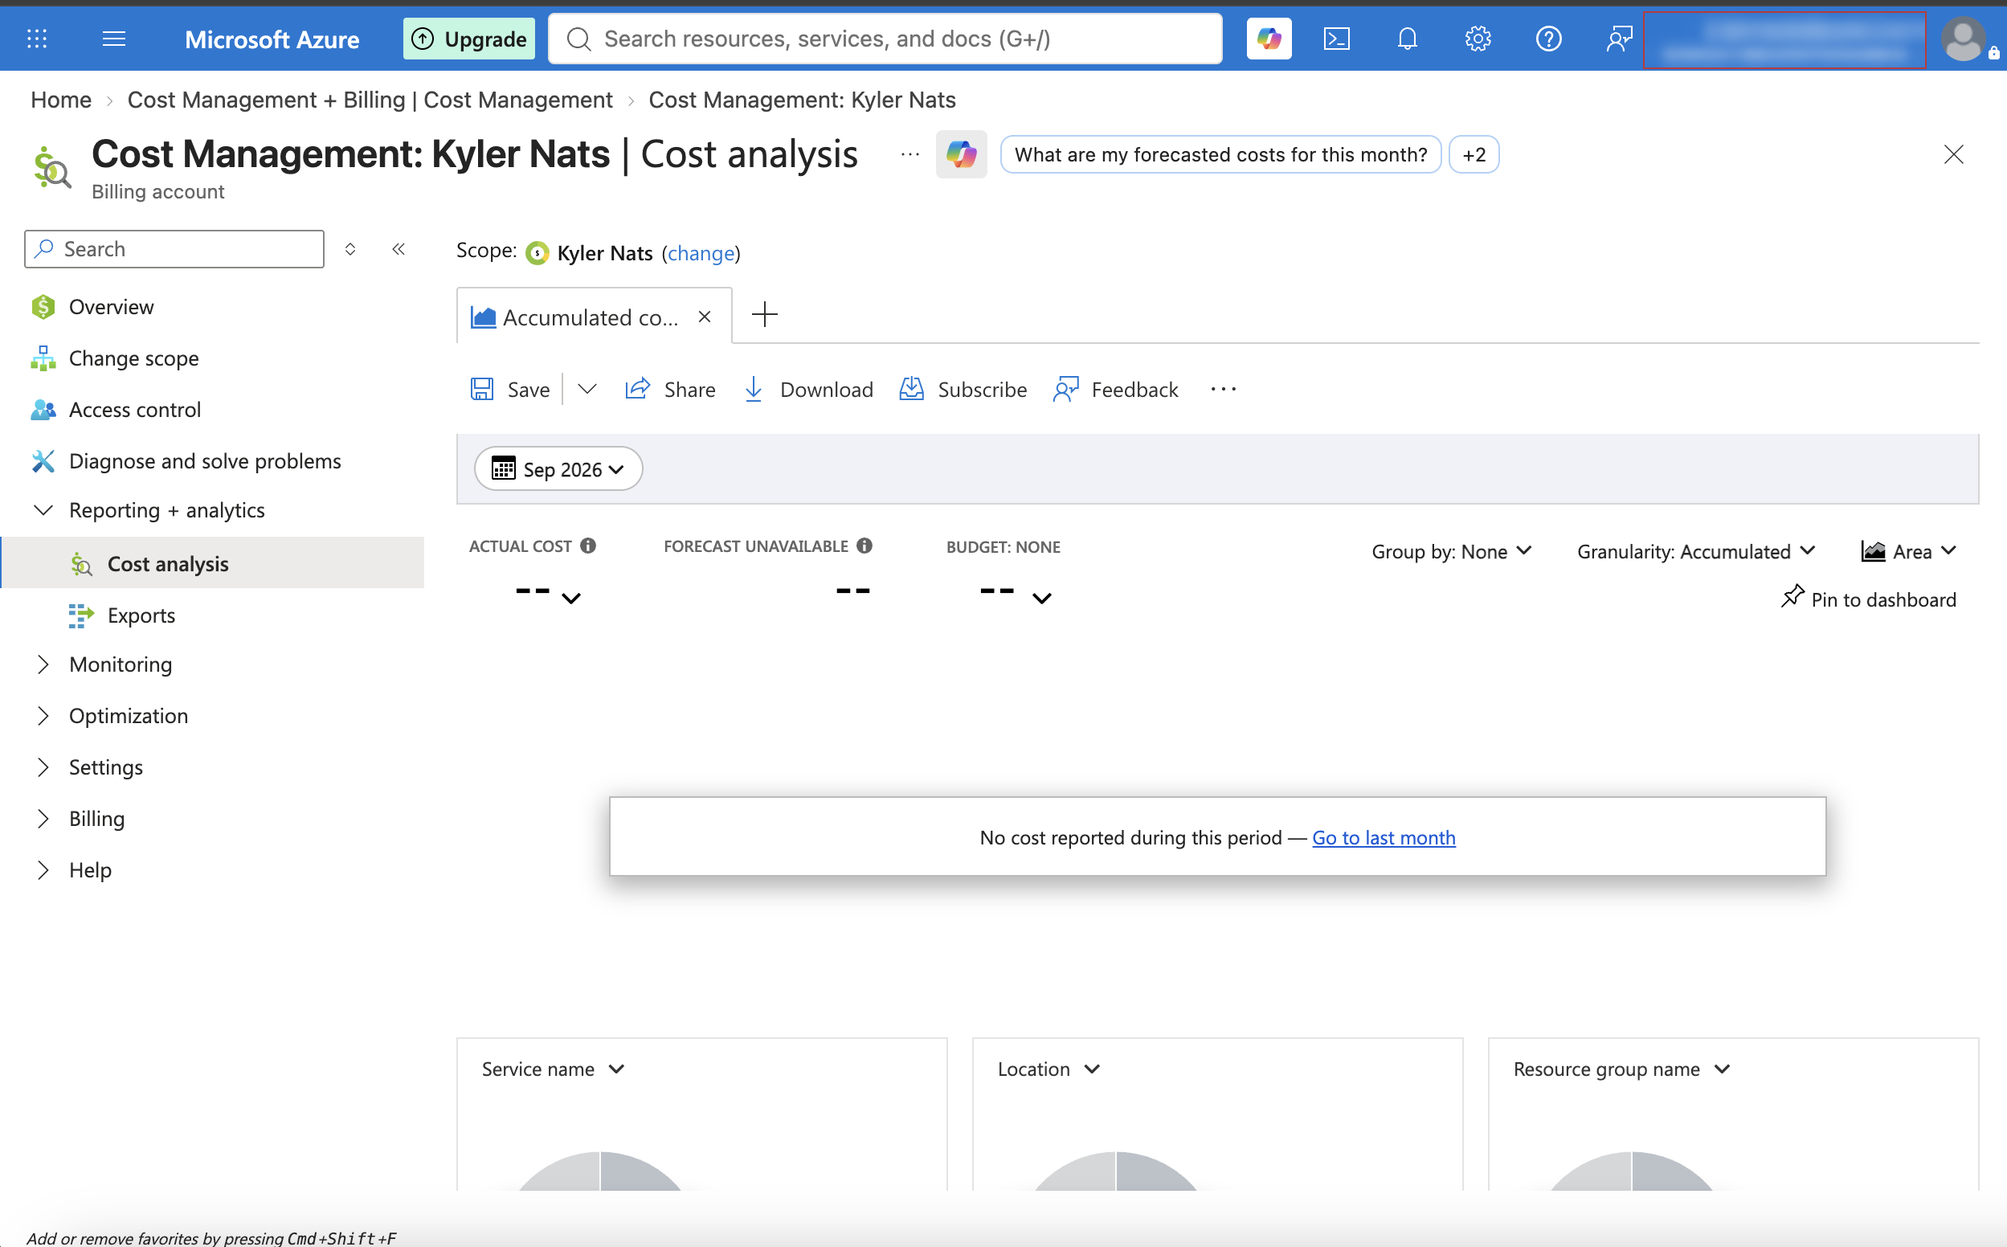Open top bar feedback icon
The width and height of the screenshot is (2007, 1247).
coord(1619,39)
